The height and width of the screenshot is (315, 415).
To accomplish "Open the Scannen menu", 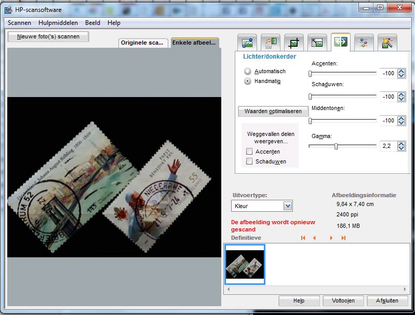I will click(19, 23).
